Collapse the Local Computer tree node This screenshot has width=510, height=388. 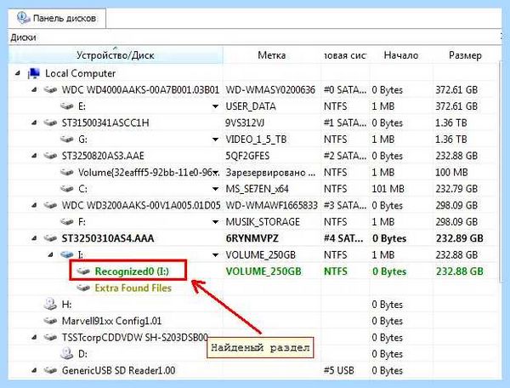pos(18,73)
